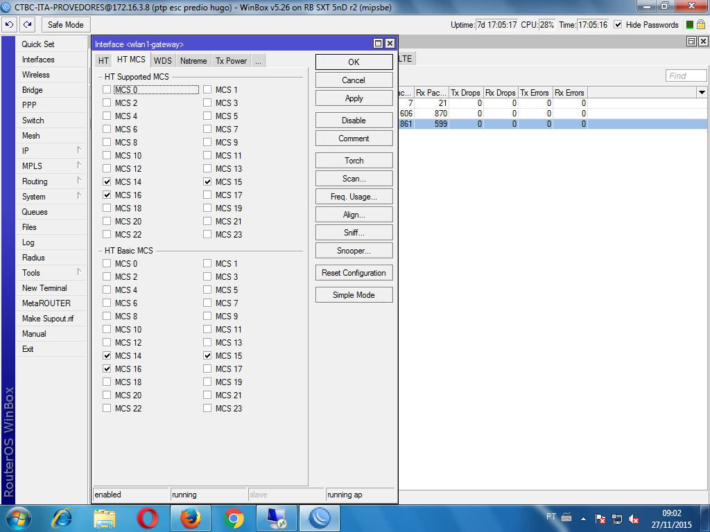Click Reset Configuration button

pos(354,273)
